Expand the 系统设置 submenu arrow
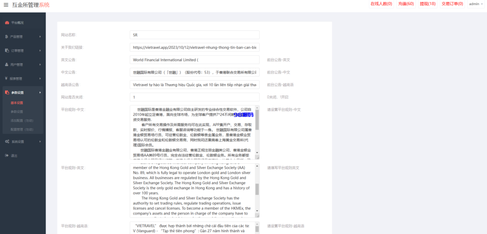The image size is (487, 234). pyautogui.click(x=40, y=141)
